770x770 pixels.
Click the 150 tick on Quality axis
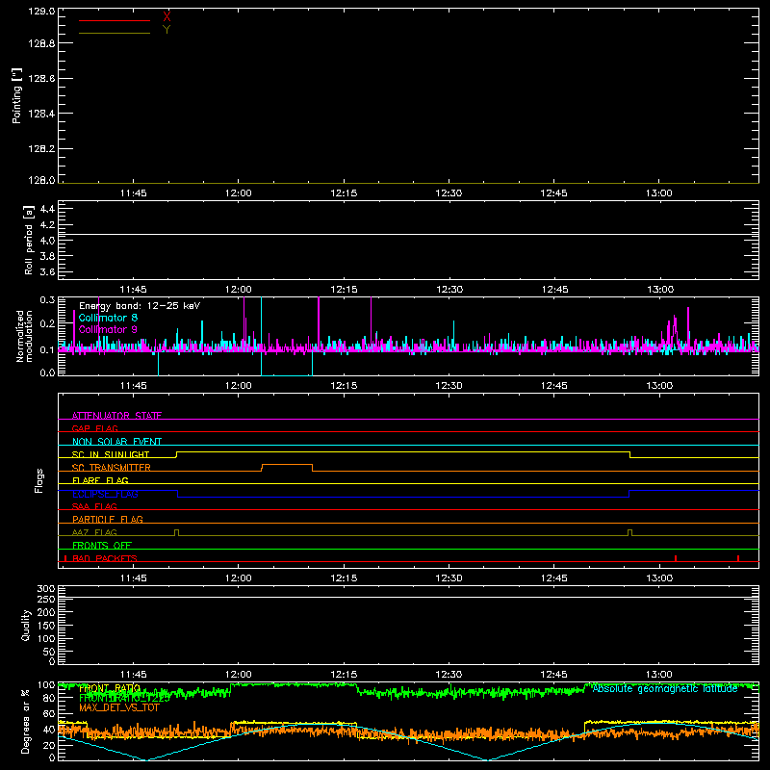tap(46, 626)
